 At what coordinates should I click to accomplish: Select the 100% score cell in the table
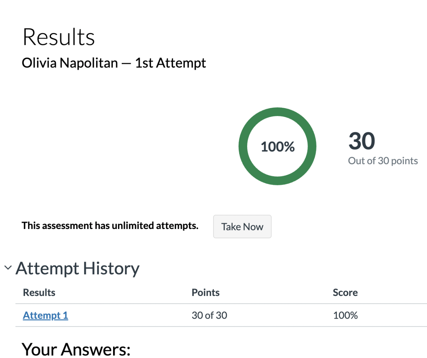click(345, 315)
